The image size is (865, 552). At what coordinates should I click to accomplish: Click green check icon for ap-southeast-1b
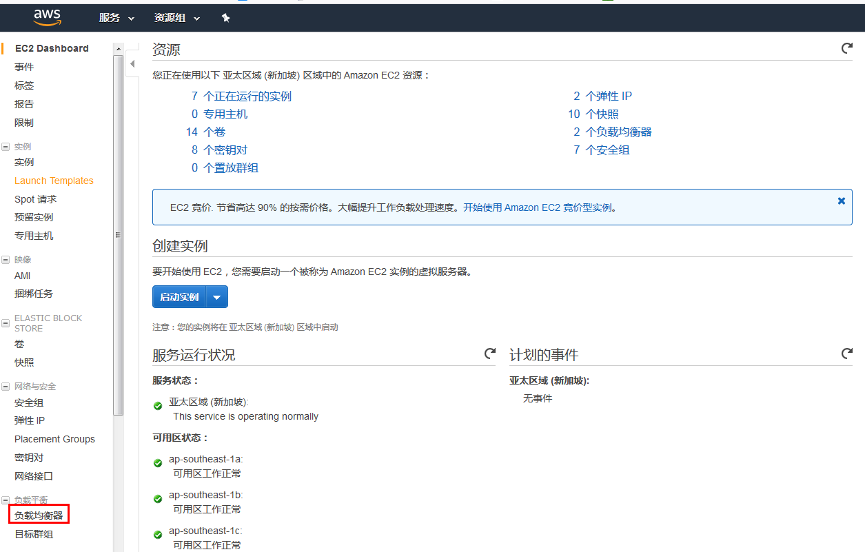(x=158, y=499)
